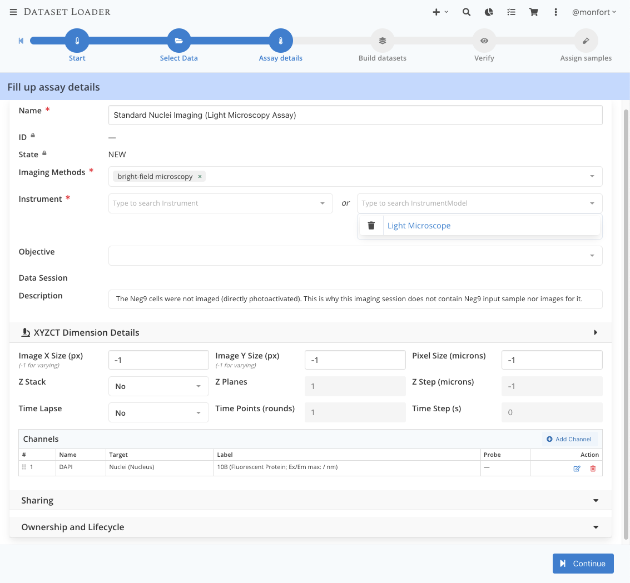Viewport: 630px width, 583px height.
Task: Open the Light Microscope link
Action: (x=419, y=226)
